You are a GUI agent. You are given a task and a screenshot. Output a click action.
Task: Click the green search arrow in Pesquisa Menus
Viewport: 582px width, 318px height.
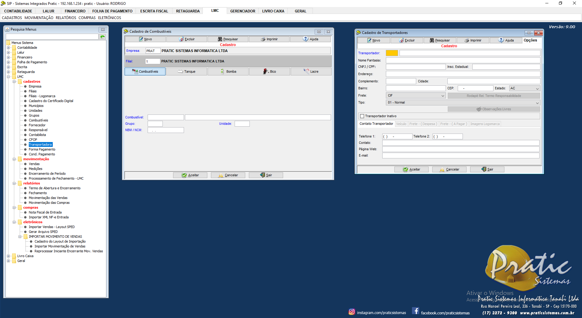(102, 37)
